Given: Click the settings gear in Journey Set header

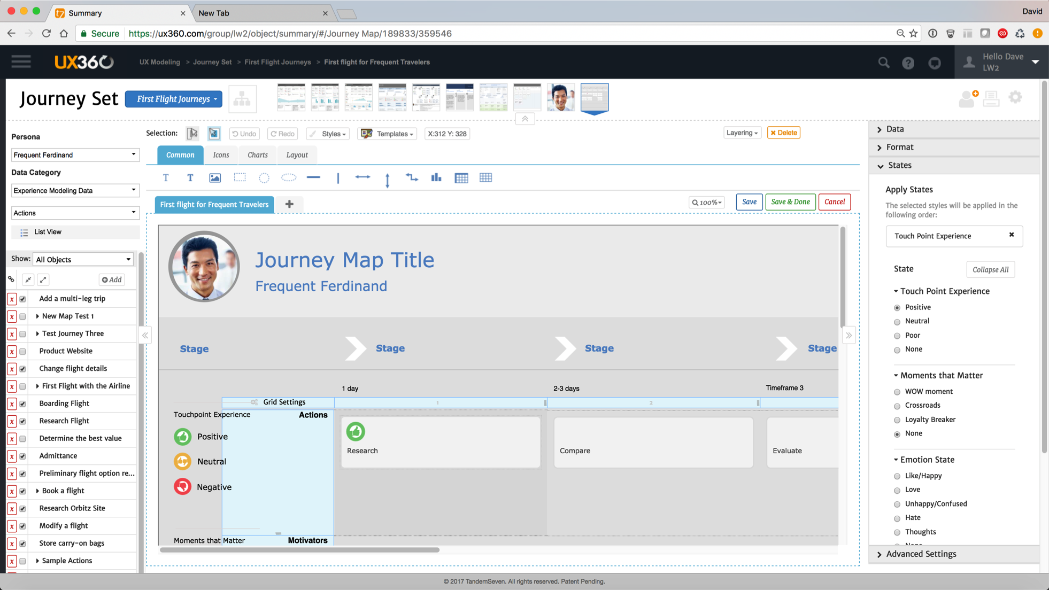Looking at the screenshot, I should 1015,97.
